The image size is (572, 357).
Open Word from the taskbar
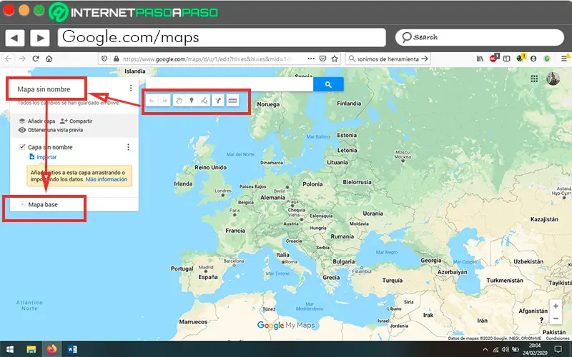click(x=72, y=350)
